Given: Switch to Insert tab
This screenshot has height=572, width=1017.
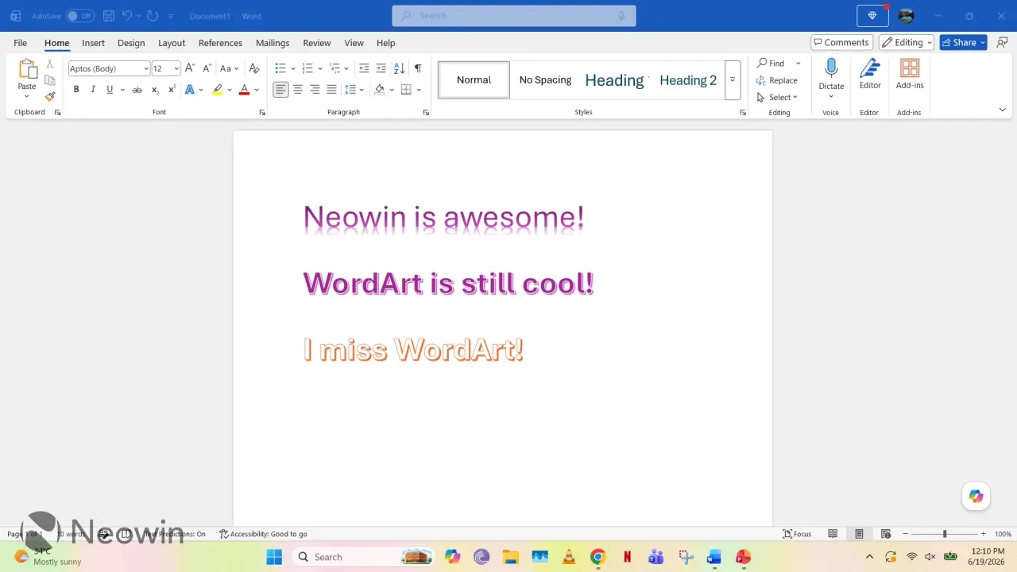Looking at the screenshot, I should point(93,43).
